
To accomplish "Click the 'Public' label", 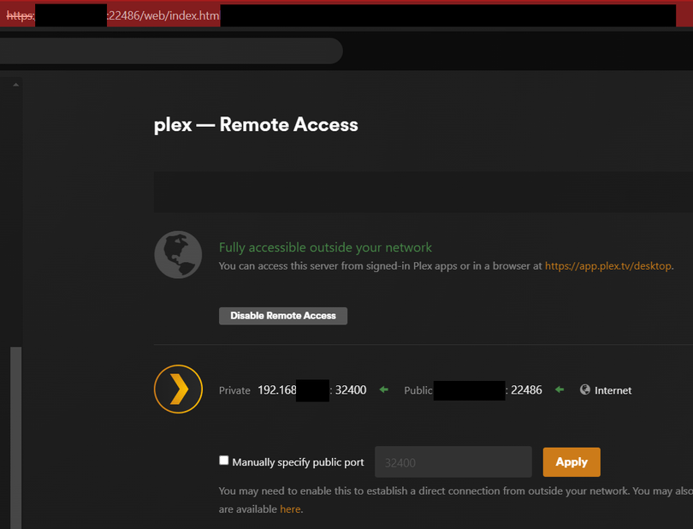I will pos(418,390).
